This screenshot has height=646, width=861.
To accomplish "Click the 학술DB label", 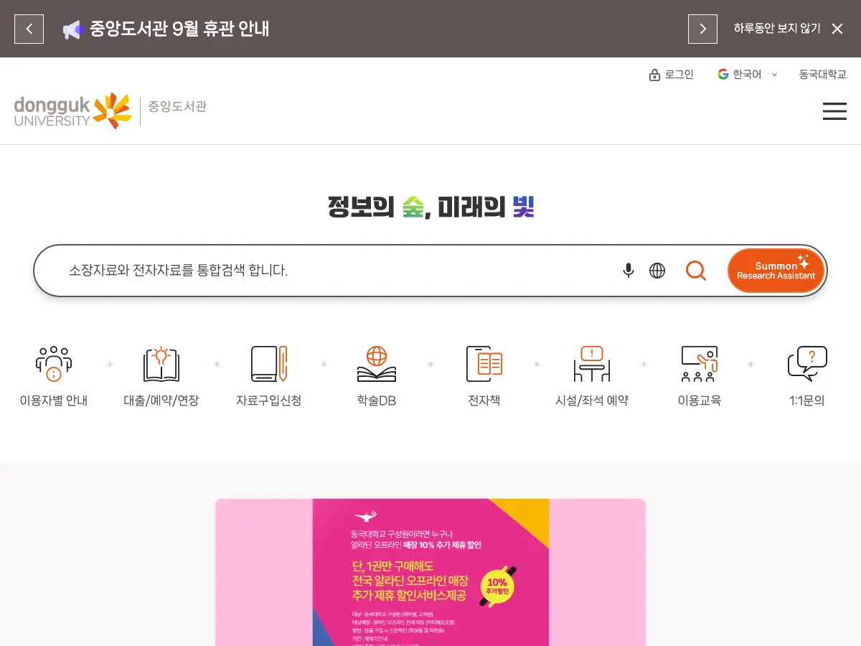I will [377, 401].
